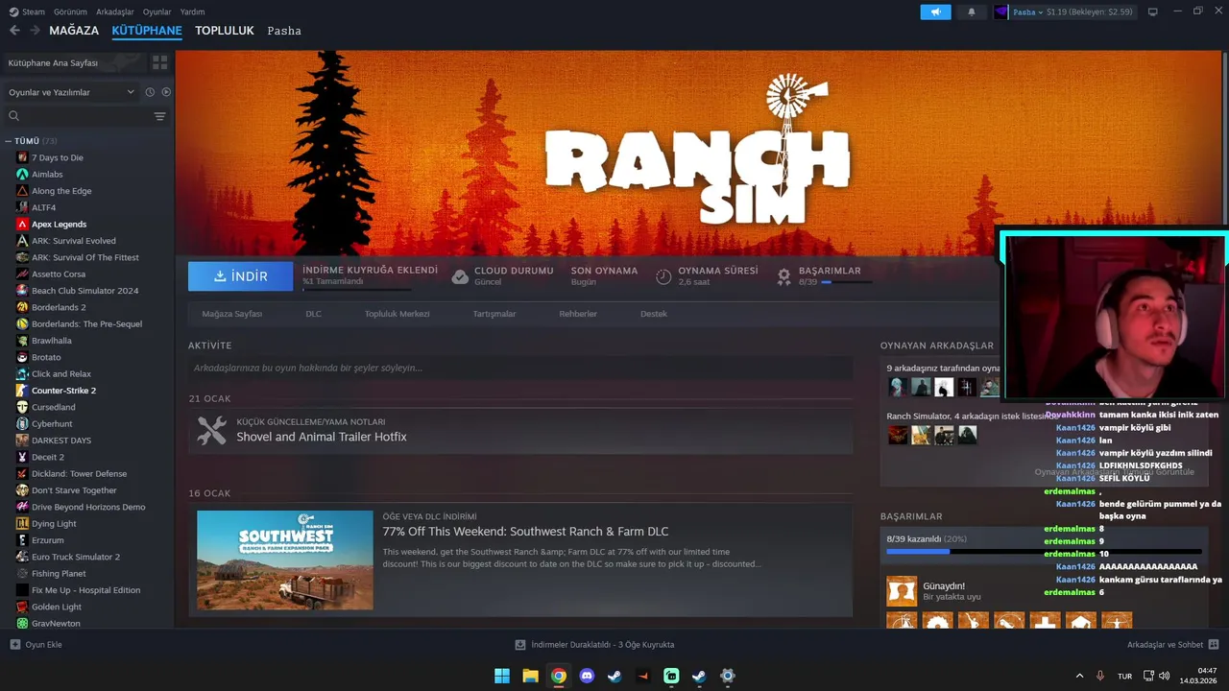The width and height of the screenshot is (1229, 691).
Task: Switch to the MAĞAZA tab
Action: point(74,31)
